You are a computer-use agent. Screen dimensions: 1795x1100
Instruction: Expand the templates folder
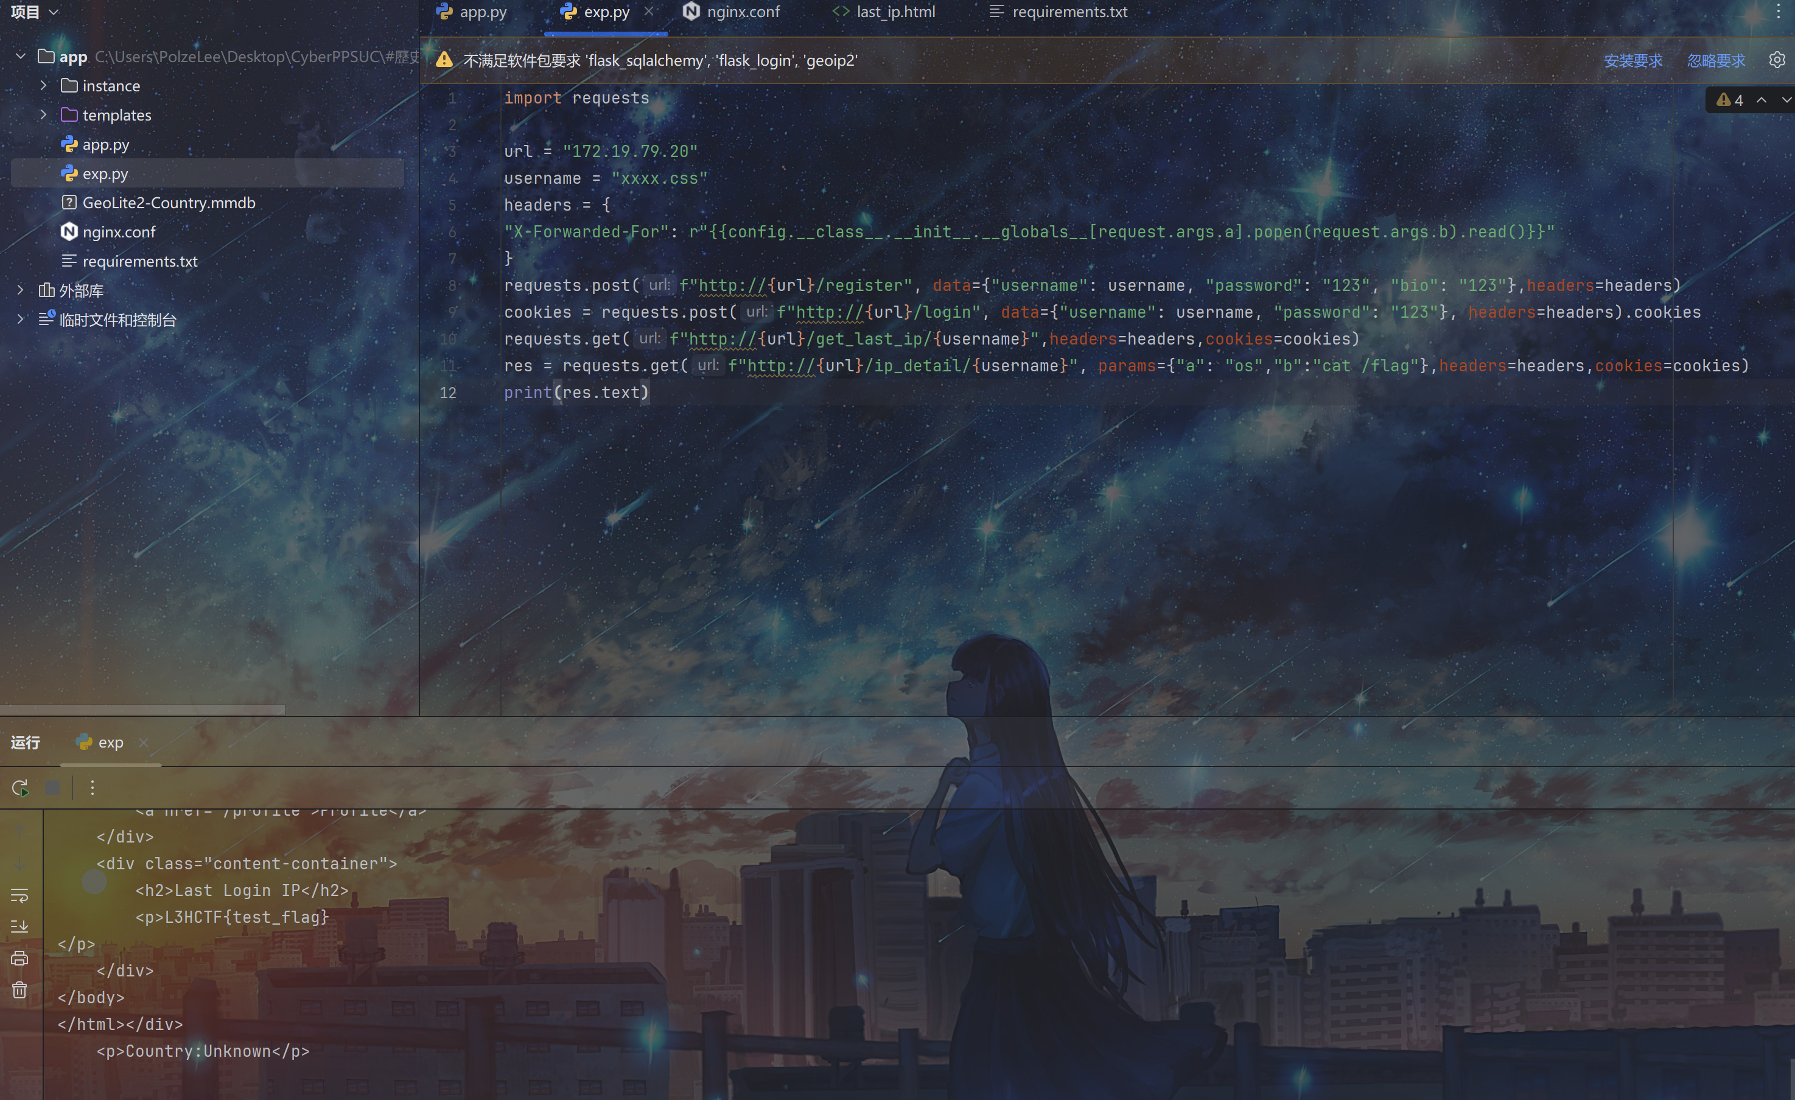(43, 114)
